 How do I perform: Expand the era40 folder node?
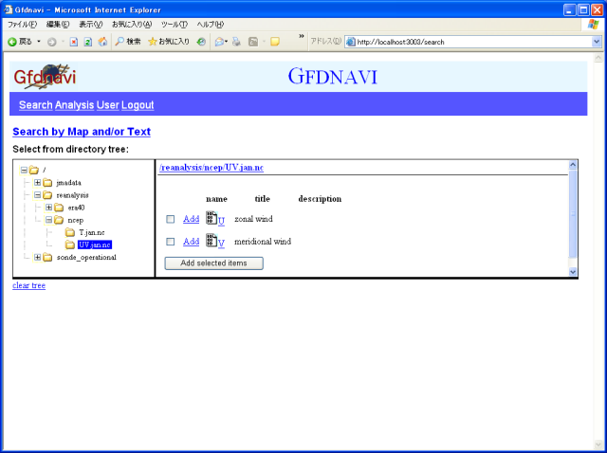point(49,208)
